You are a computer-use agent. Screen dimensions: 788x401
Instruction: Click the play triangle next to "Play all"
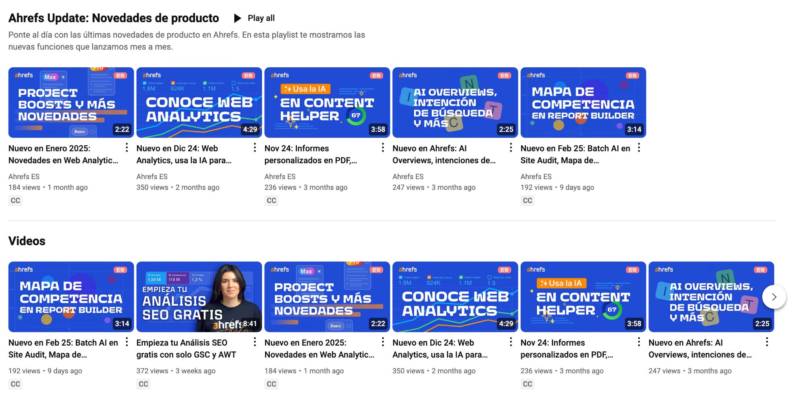[237, 18]
